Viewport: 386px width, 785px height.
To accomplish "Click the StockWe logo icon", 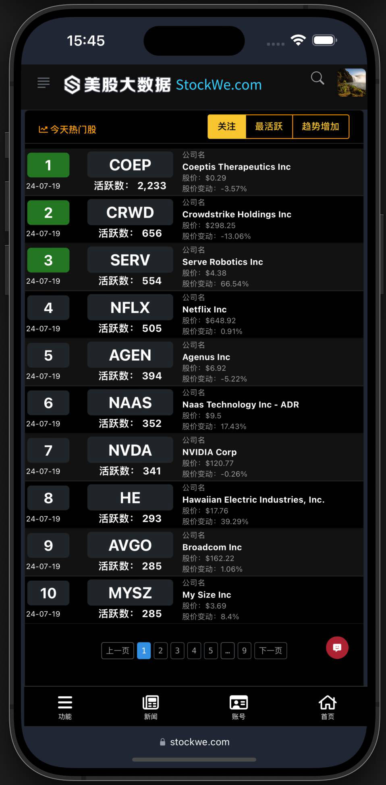I will (x=72, y=85).
